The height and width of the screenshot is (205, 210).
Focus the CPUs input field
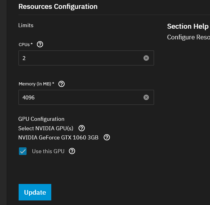tap(79, 58)
